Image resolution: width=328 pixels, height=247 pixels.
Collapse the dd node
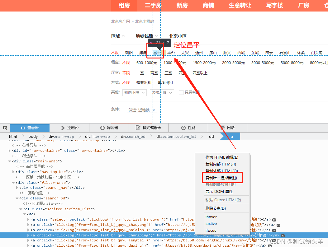[x=25, y=214]
